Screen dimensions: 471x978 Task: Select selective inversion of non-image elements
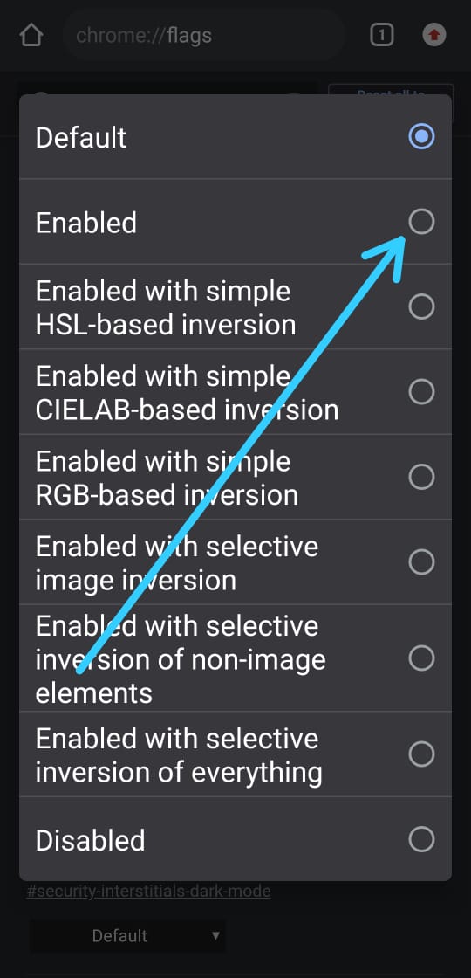(235, 658)
